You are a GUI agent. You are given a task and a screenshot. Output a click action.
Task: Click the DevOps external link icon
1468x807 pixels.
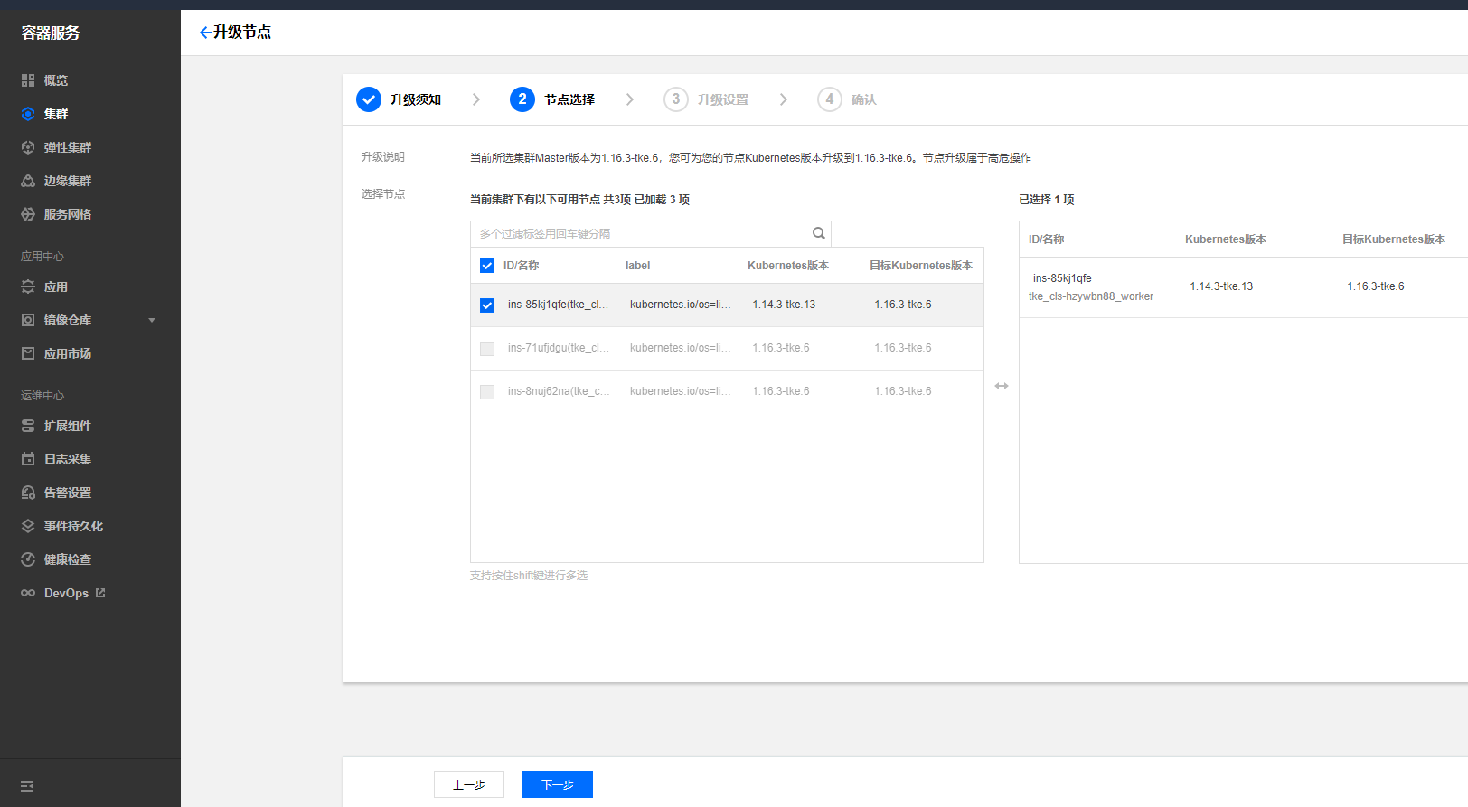click(100, 593)
